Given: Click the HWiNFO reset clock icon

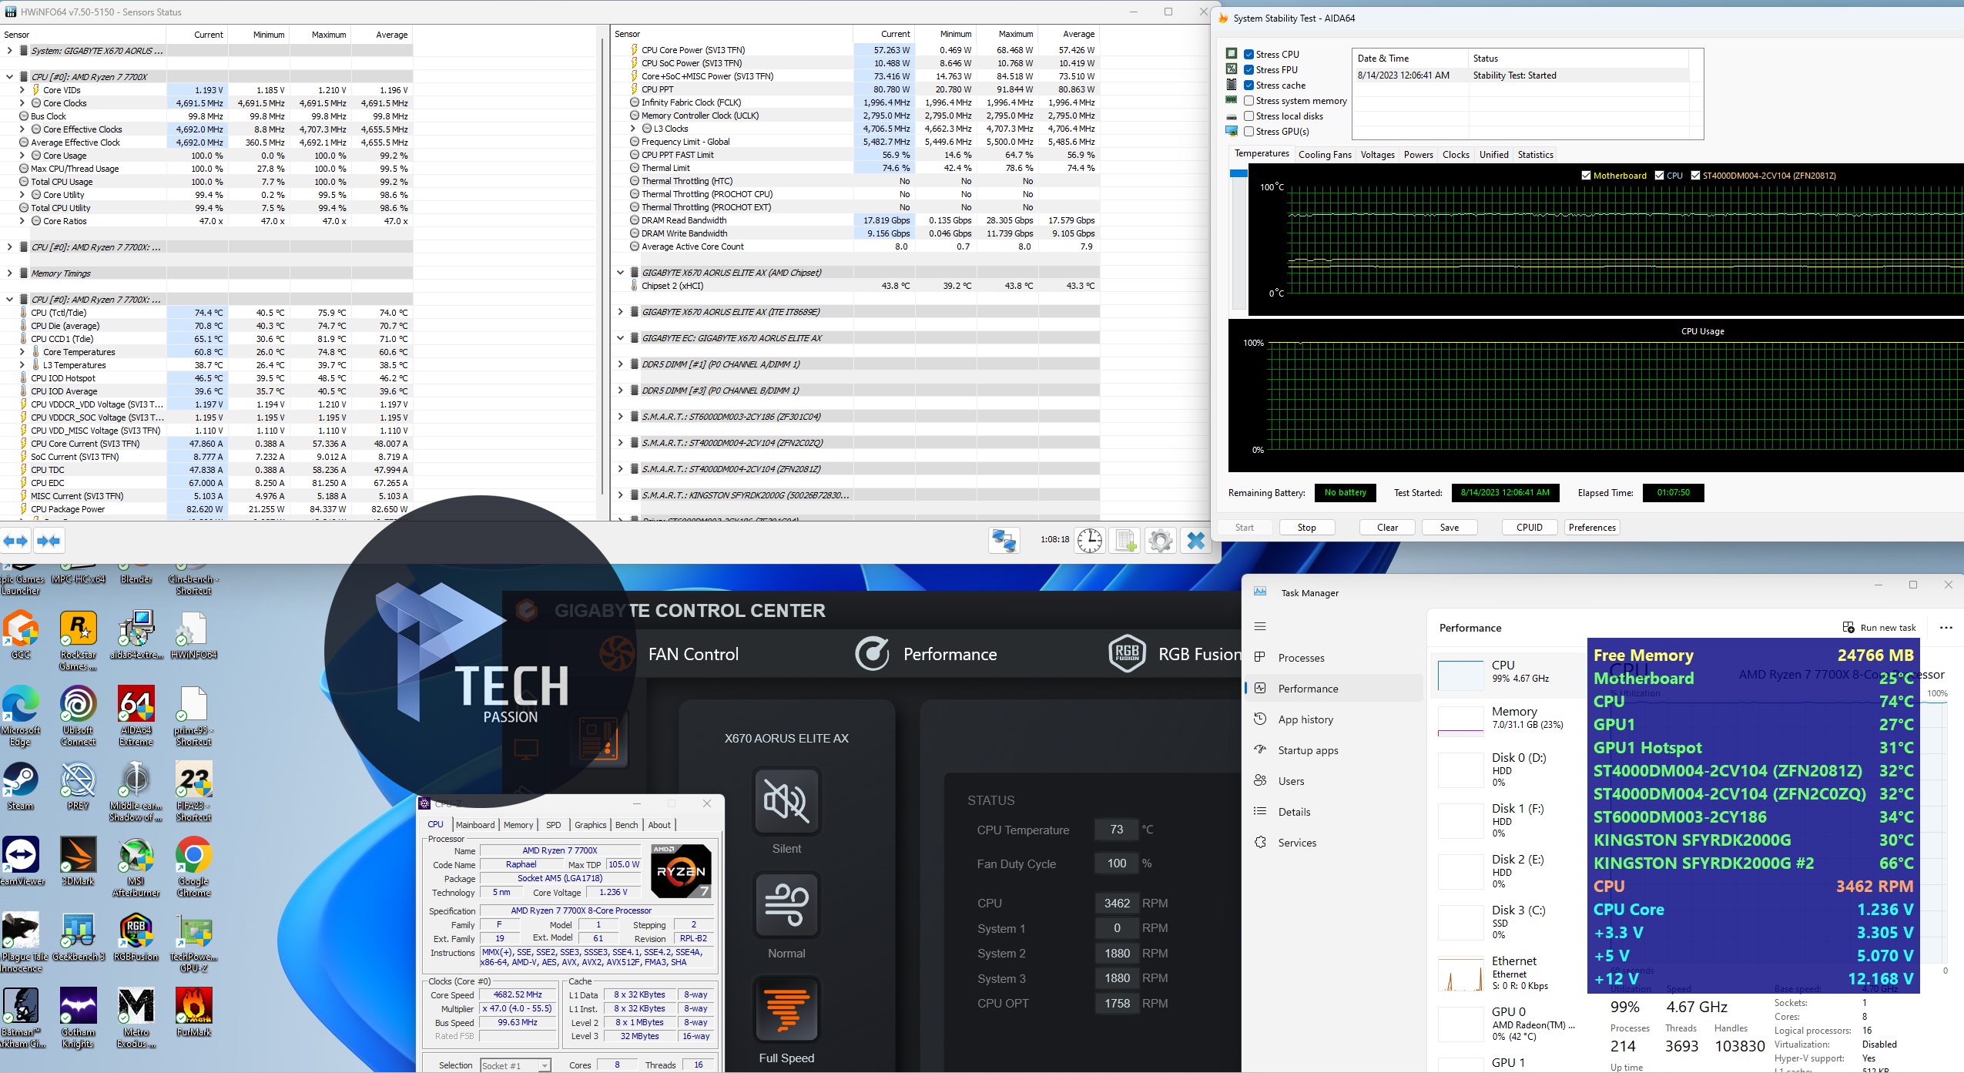Looking at the screenshot, I should coord(1089,541).
